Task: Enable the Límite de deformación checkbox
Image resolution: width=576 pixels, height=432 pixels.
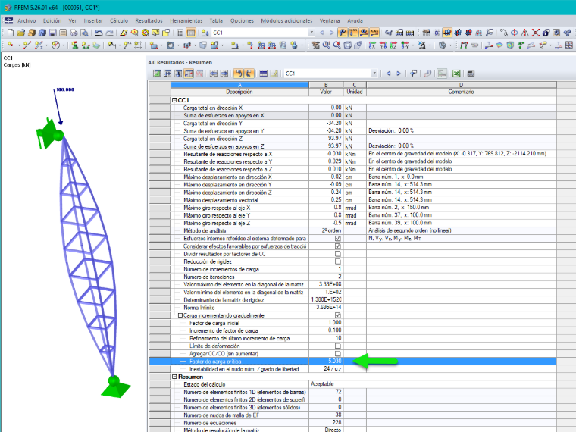Action: pyautogui.click(x=337, y=346)
